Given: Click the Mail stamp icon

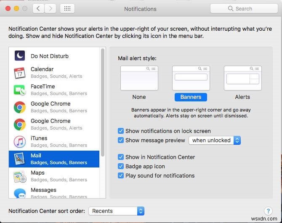Looking at the screenshot, I should click(19, 159).
